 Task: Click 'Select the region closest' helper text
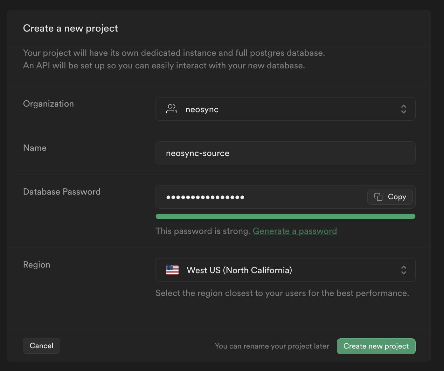point(282,293)
